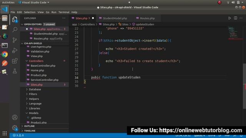Open the Terminal menu
The height and width of the screenshot is (138, 246).
click(x=64, y=12)
